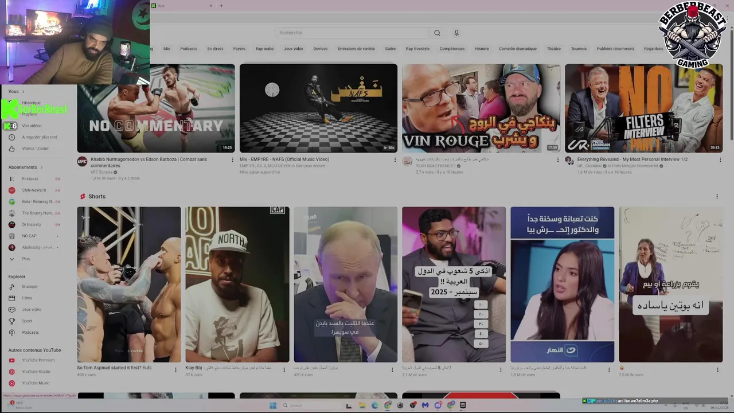
Task: Open options menu for Klay Bbj short
Action: 284,370
